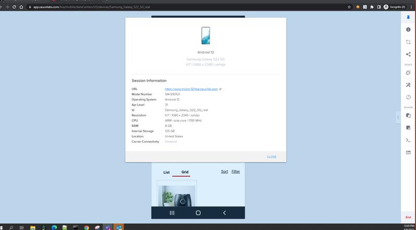Screen dimensions: 416x230
Task: Click the bottom window icon in the sidebar
Action: coord(408,152)
